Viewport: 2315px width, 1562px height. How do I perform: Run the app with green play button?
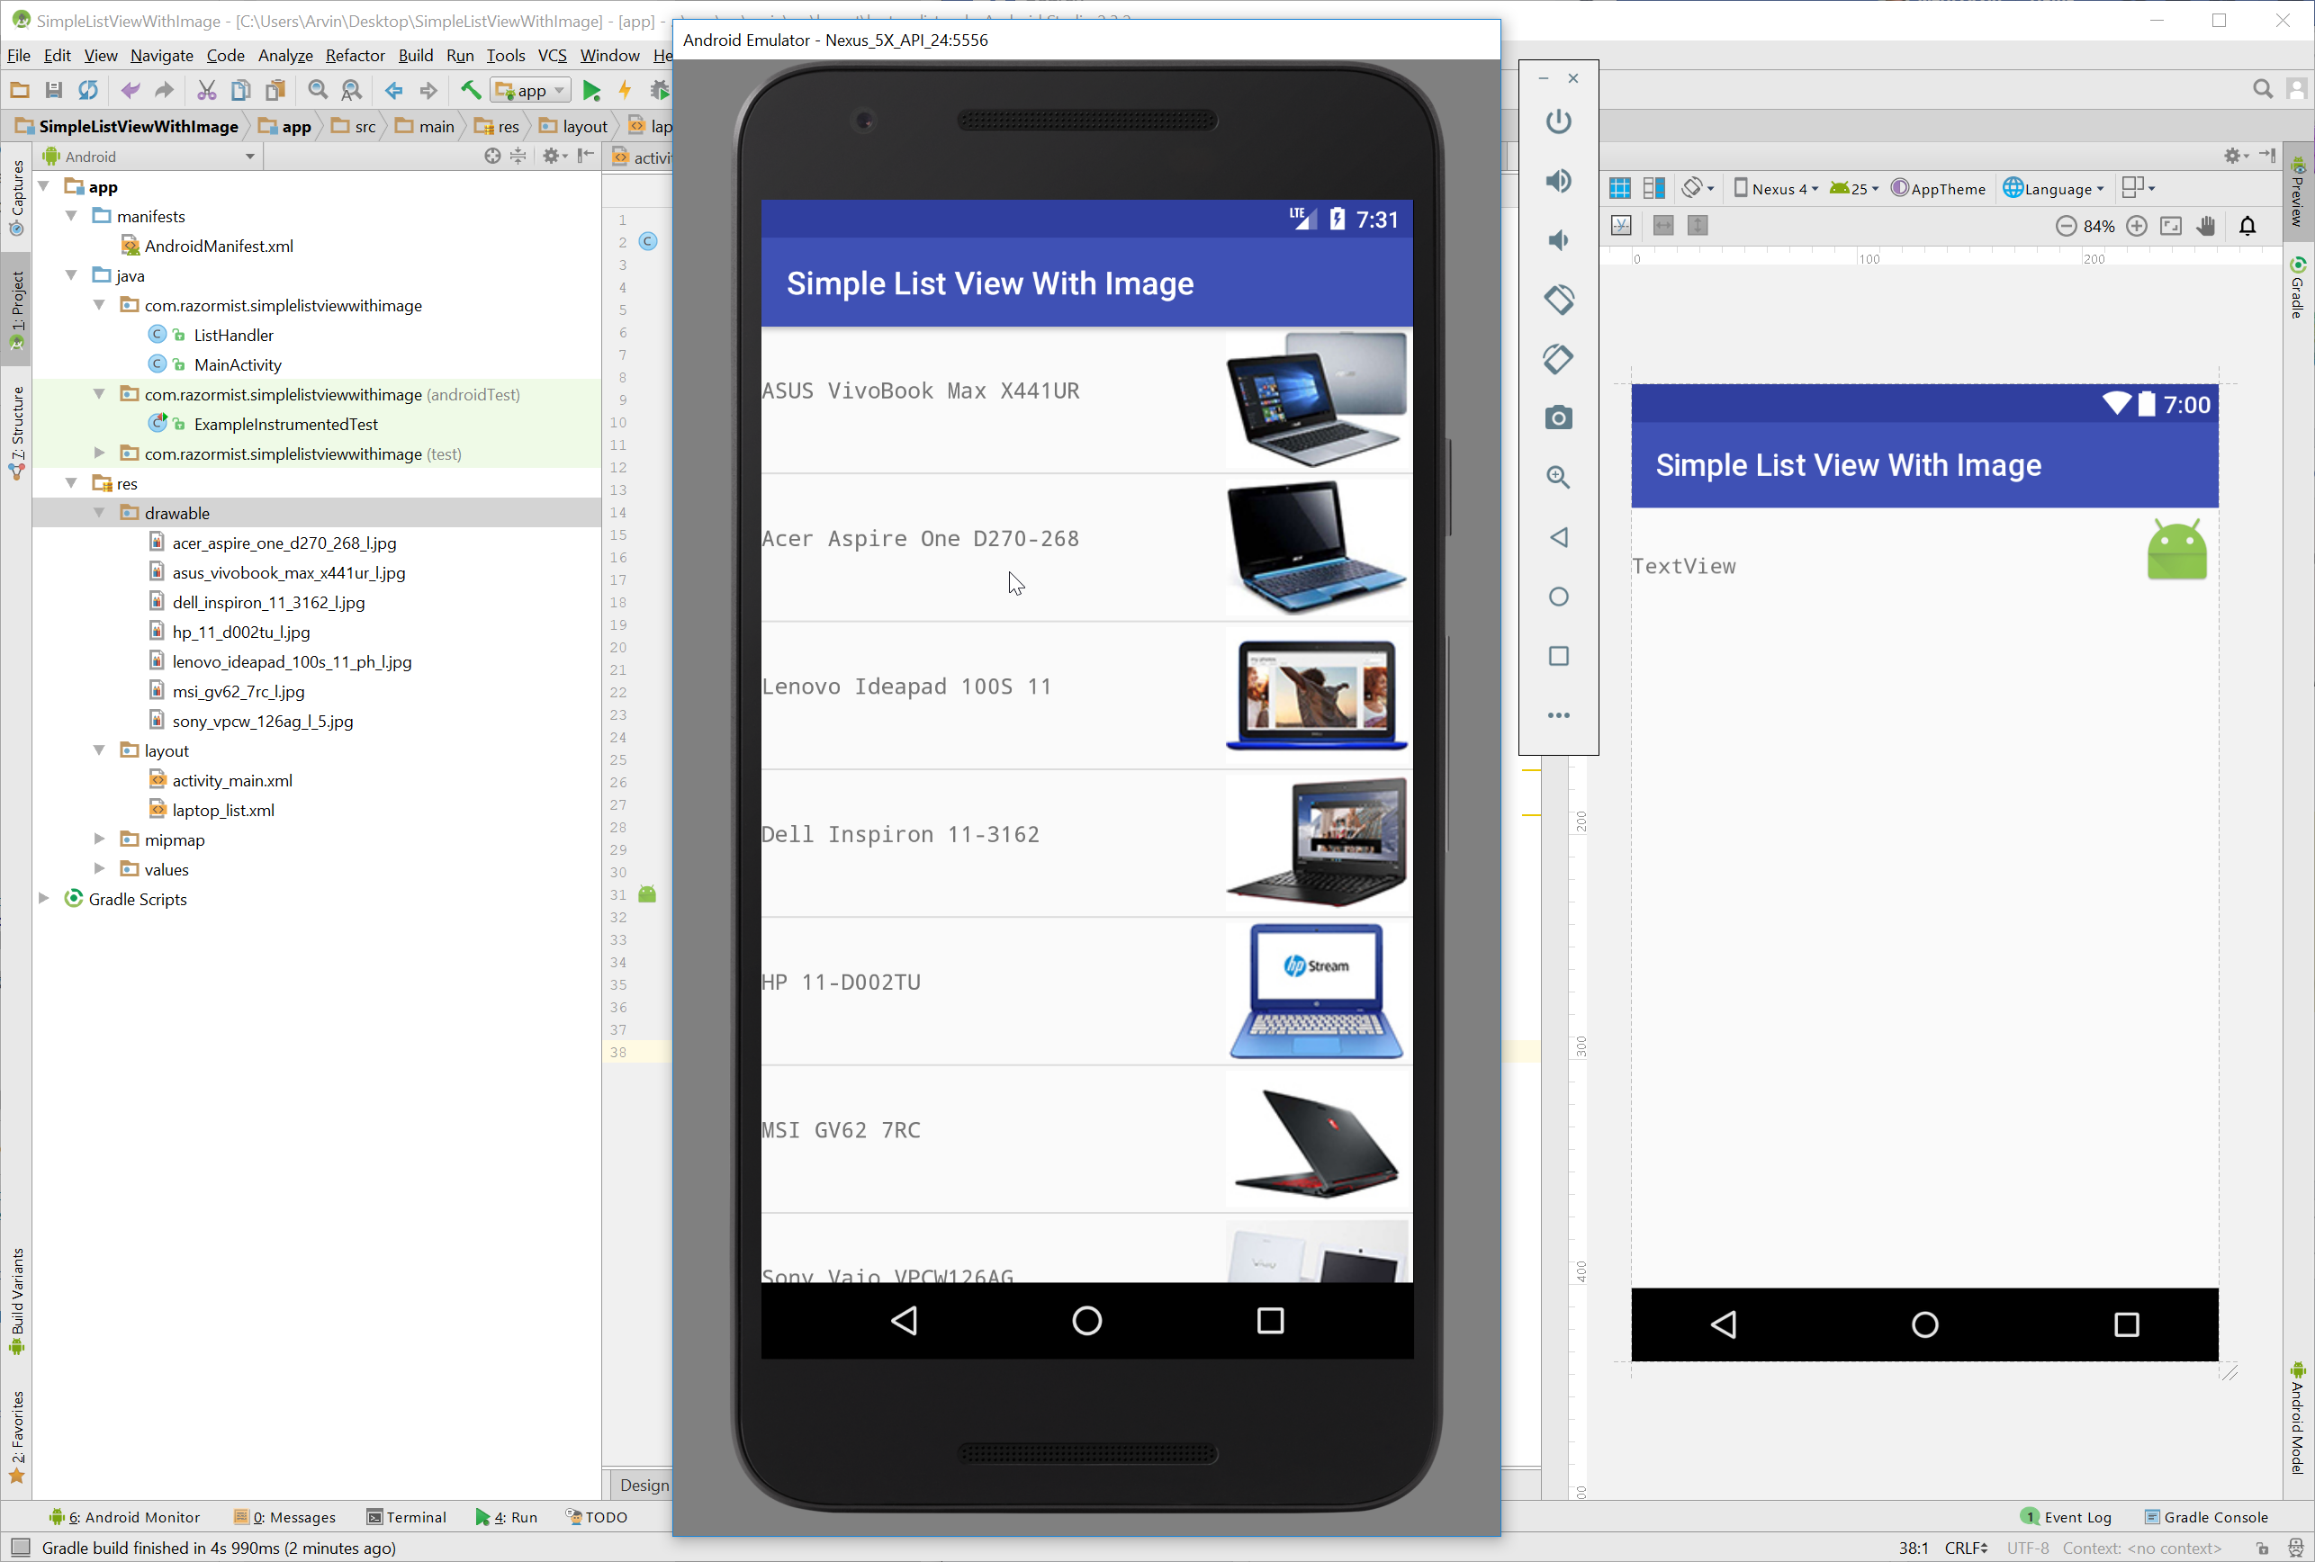[591, 91]
